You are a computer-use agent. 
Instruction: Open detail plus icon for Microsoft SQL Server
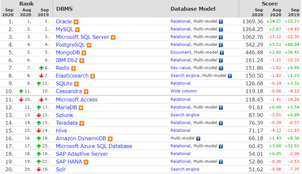(113, 37)
